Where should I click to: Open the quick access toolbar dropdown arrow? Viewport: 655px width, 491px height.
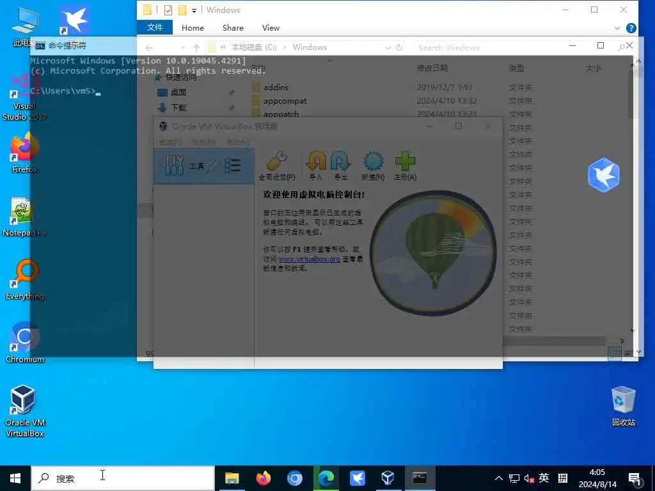click(x=194, y=10)
